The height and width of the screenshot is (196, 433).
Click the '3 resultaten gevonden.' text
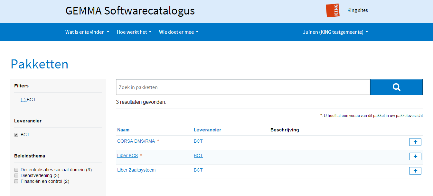coord(141,102)
